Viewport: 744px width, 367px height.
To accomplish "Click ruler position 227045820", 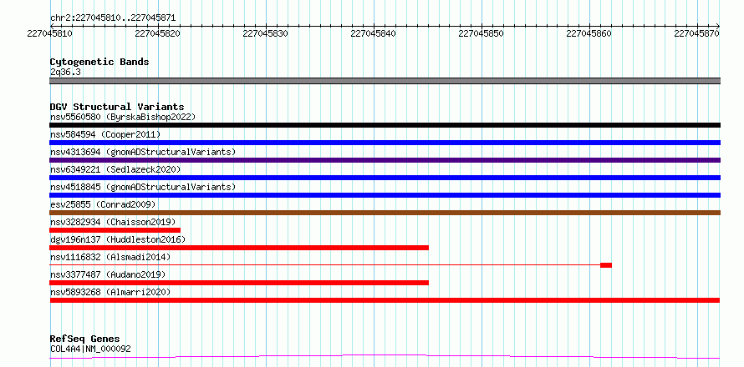I will 158,33.
